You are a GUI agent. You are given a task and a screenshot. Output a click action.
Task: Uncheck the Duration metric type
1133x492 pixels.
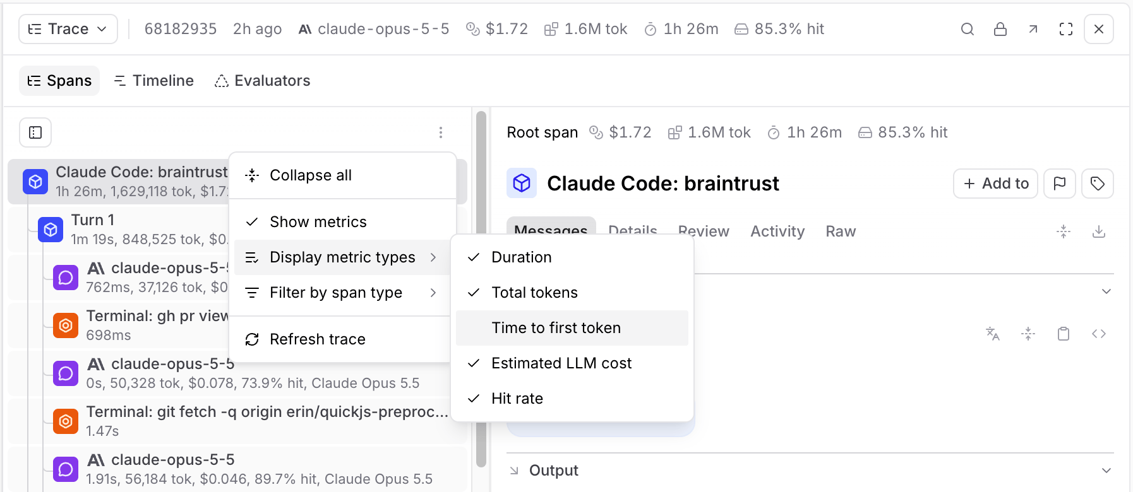pos(572,257)
